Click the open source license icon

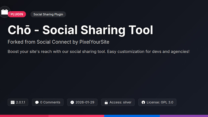143,102
